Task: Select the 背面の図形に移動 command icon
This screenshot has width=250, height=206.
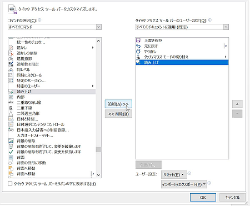Action: 11,163
